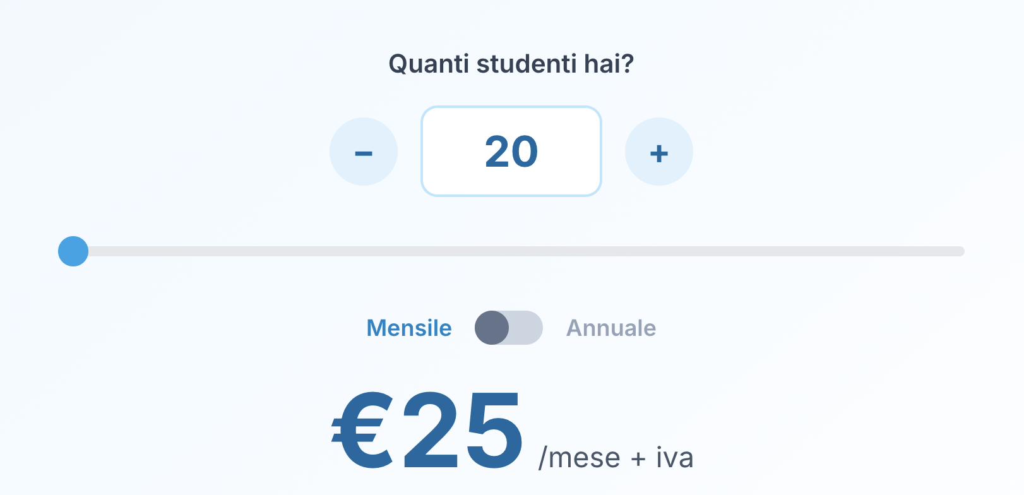The width and height of the screenshot is (1024, 495).
Task: Switch billing to annual using the toggle
Action: click(x=509, y=328)
